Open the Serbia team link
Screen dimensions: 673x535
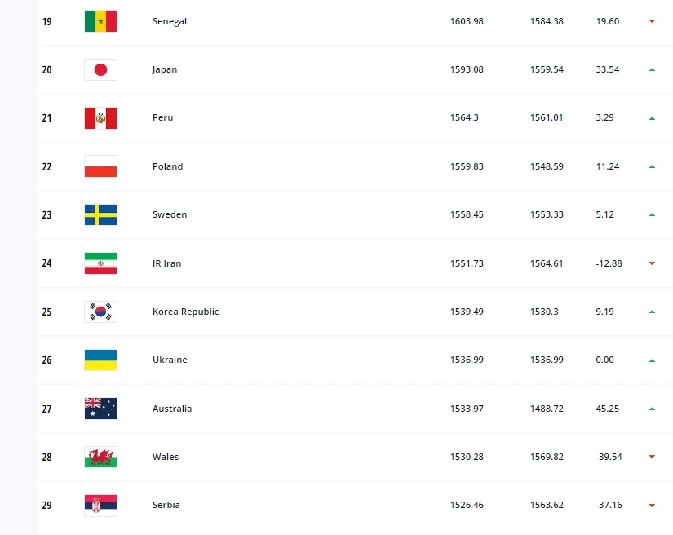166,505
